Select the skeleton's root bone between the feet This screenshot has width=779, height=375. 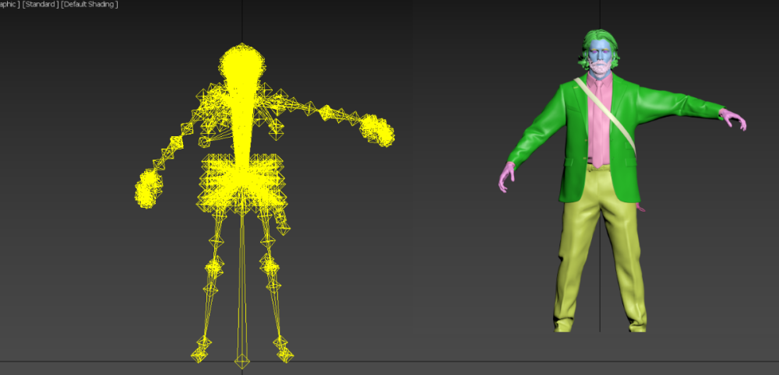coord(243,360)
